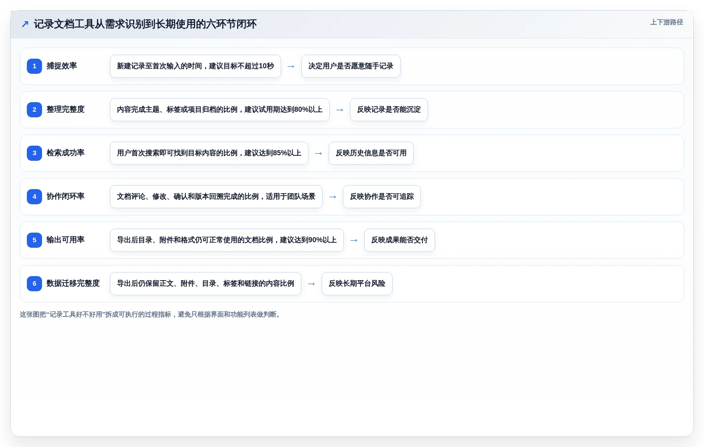Select the 检索成功率 label
The width and height of the screenshot is (704, 447).
coord(66,153)
